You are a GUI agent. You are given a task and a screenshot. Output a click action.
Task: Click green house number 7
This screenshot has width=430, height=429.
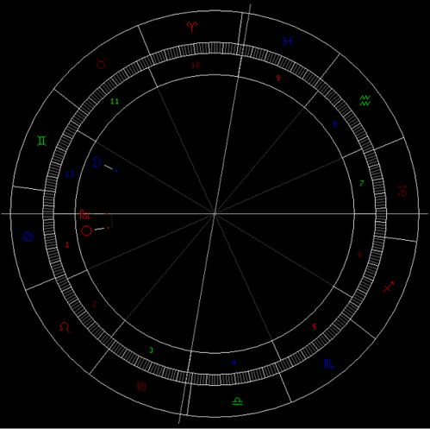click(x=362, y=183)
